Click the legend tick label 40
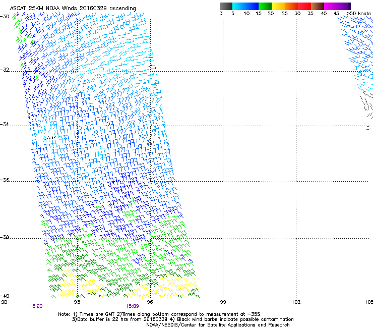The height and width of the screenshot is (328, 373). 324,14
